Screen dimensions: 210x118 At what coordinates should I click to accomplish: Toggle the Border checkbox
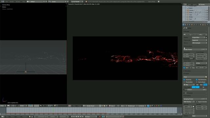point(184,68)
